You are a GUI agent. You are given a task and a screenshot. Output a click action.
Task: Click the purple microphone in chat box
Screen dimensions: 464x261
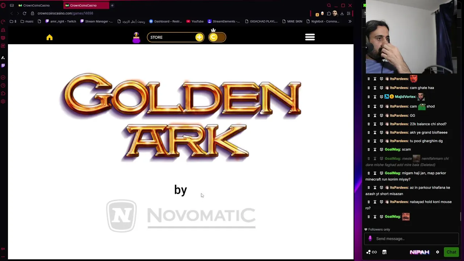[370, 239]
